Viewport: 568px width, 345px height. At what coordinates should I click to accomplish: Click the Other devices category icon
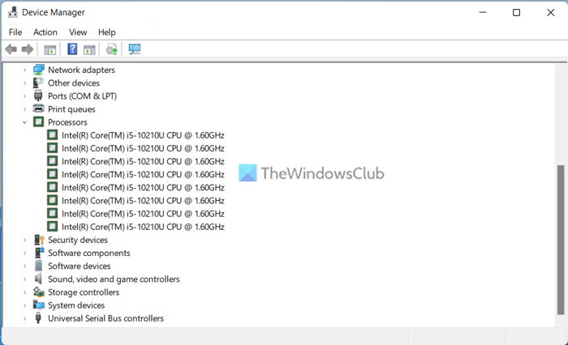pyautogui.click(x=38, y=83)
